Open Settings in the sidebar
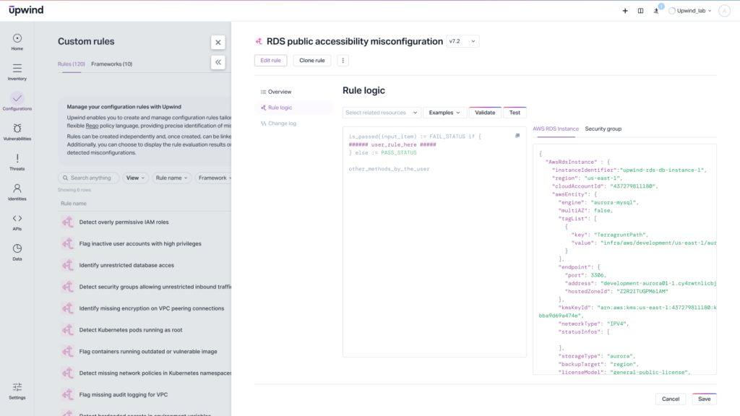740x416 pixels. [17, 391]
